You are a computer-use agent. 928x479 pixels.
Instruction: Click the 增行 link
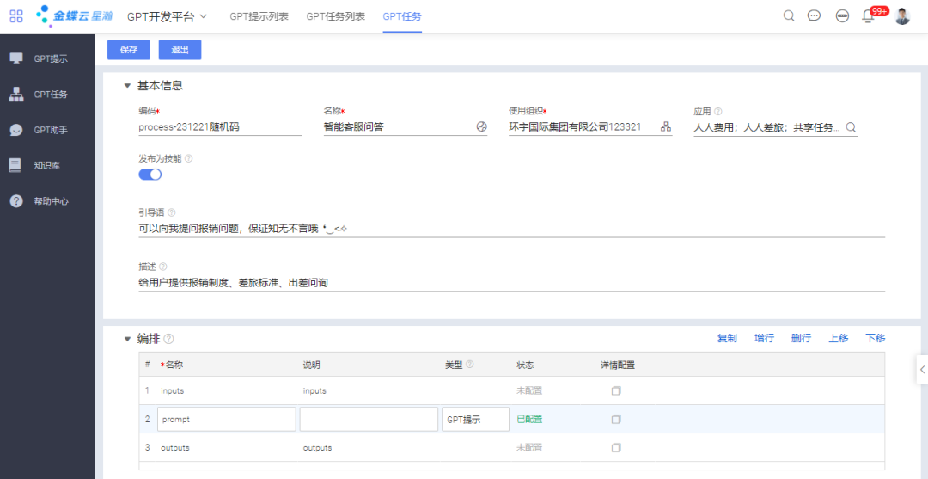764,338
